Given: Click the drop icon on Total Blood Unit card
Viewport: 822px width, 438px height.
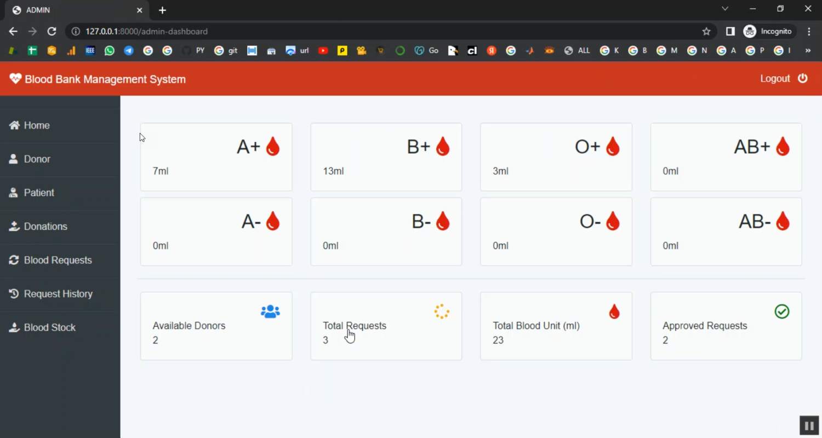Looking at the screenshot, I should [614, 312].
